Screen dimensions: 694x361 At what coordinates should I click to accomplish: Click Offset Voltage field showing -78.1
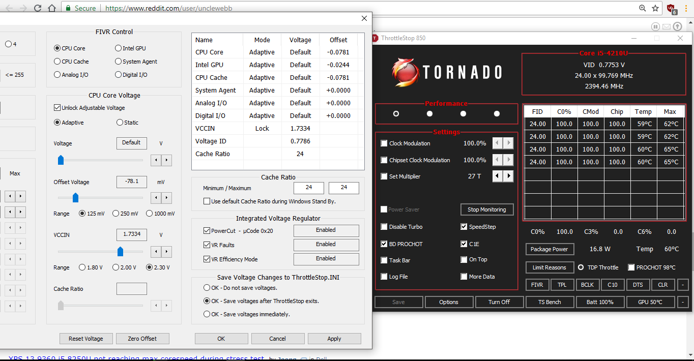(x=132, y=182)
